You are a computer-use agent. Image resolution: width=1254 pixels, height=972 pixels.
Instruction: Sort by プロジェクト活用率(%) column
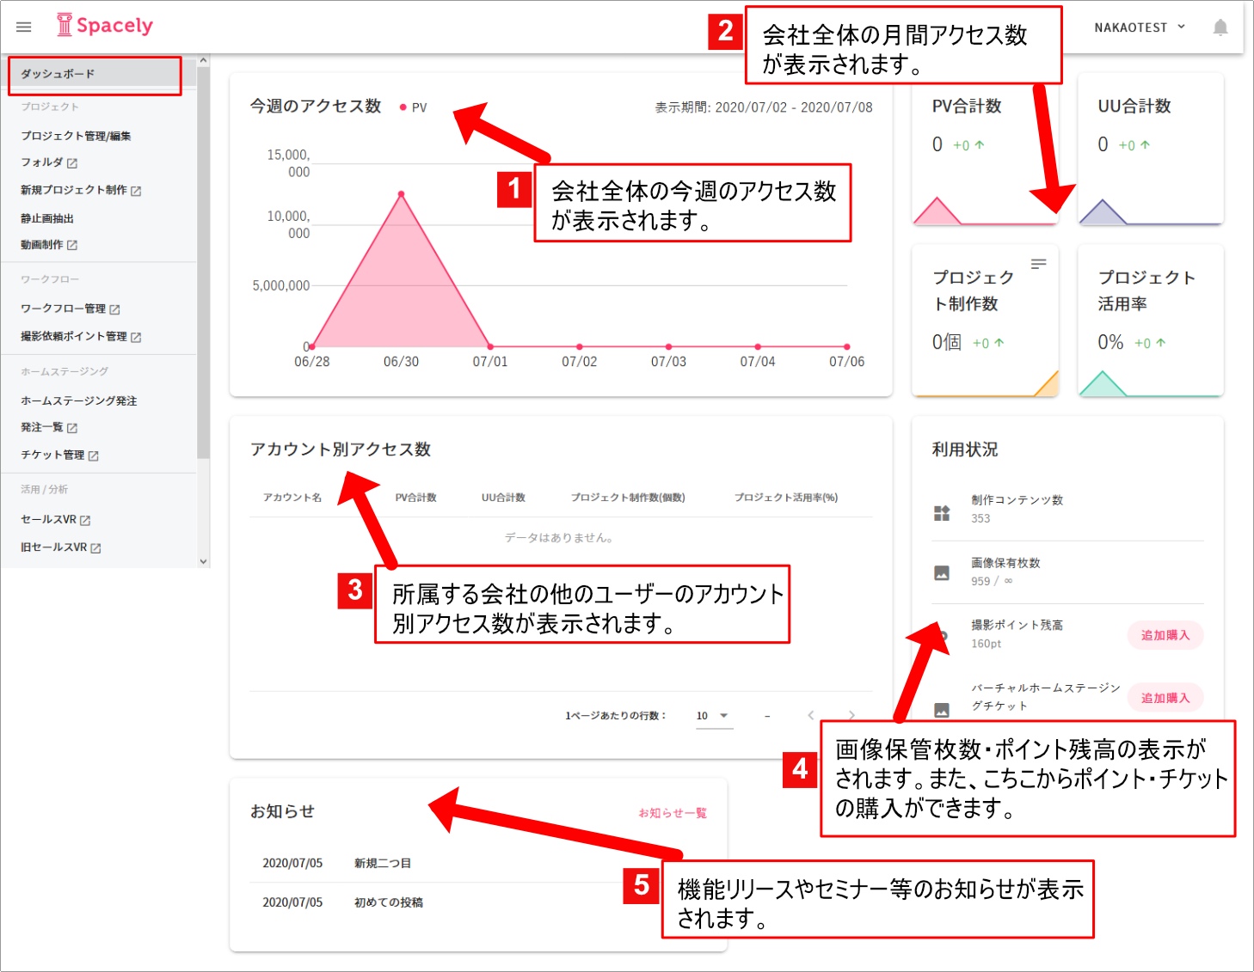(x=786, y=498)
